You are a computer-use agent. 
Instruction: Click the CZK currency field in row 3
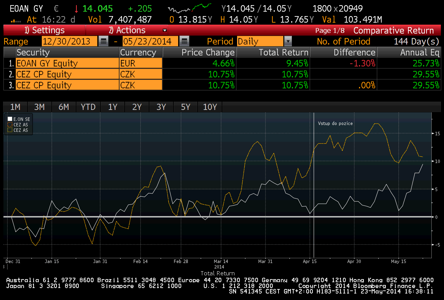click(141, 85)
